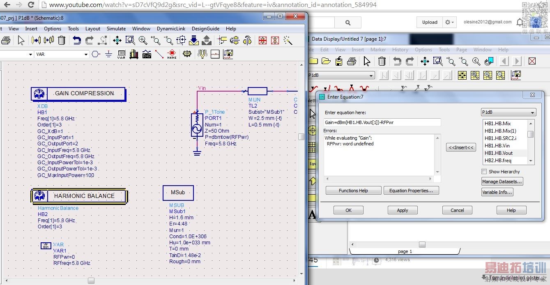Click the Manage Datasets button
Screen dimensions: 550x285
coord(502,182)
